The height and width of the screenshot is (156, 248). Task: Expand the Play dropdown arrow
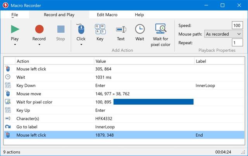tap(15, 45)
